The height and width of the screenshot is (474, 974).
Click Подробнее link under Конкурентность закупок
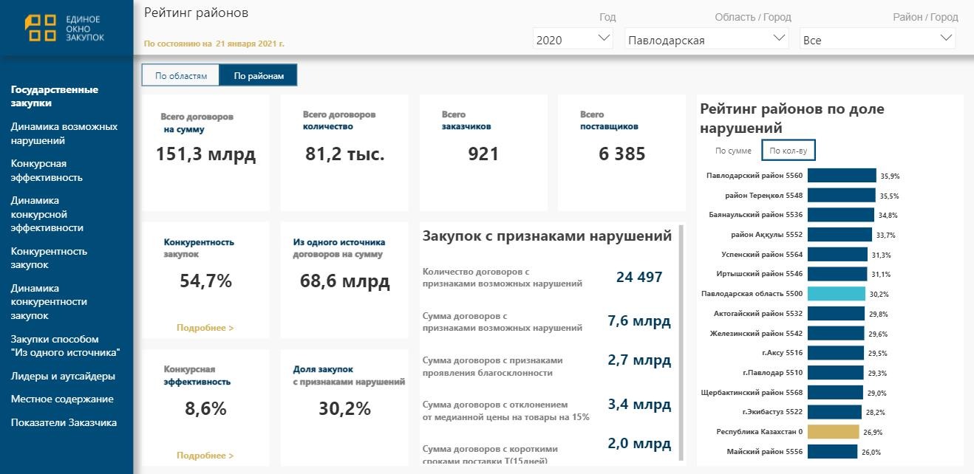click(205, 328)
